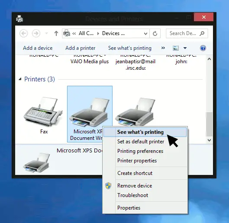Go up one folder level

click(x=56, y=33)
